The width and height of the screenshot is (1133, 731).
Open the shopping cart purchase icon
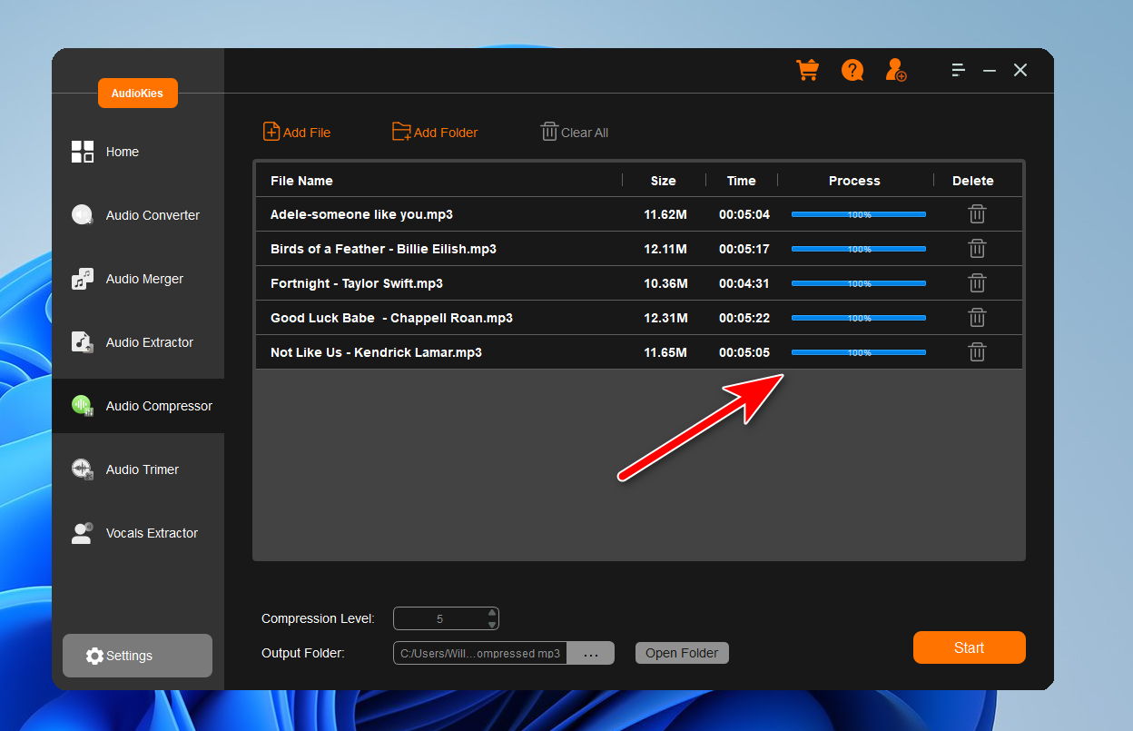807,70
